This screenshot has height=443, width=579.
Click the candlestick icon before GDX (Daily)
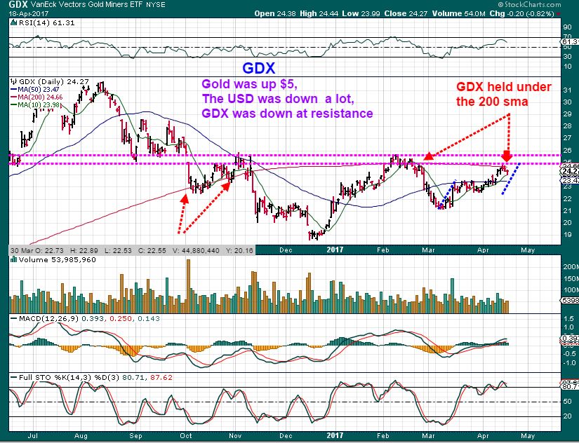tap(14, 82)
